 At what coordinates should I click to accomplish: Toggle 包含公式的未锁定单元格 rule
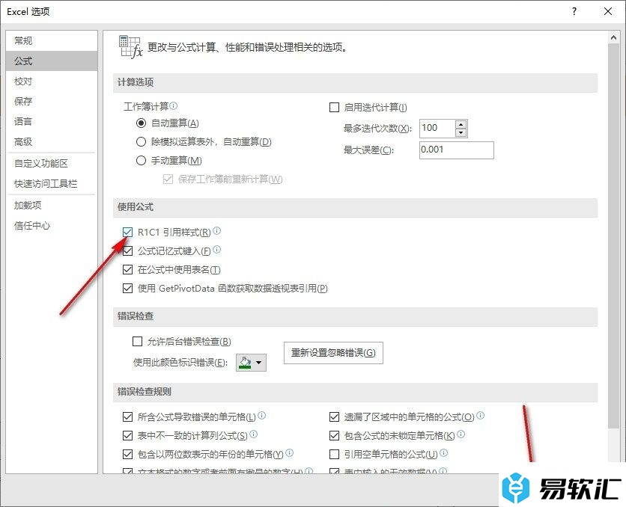point(334,436)
